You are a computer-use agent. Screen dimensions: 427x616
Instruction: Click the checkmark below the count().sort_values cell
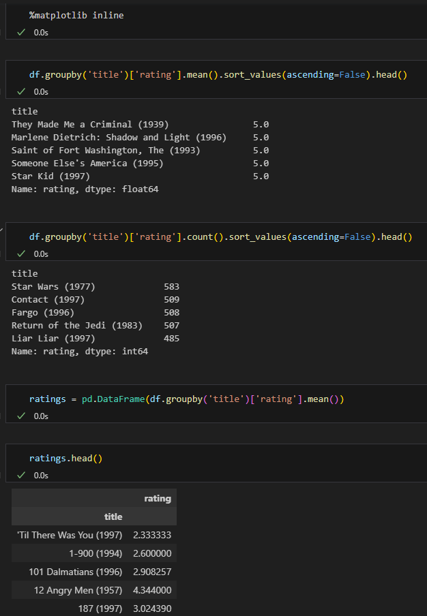pos(21,253)
